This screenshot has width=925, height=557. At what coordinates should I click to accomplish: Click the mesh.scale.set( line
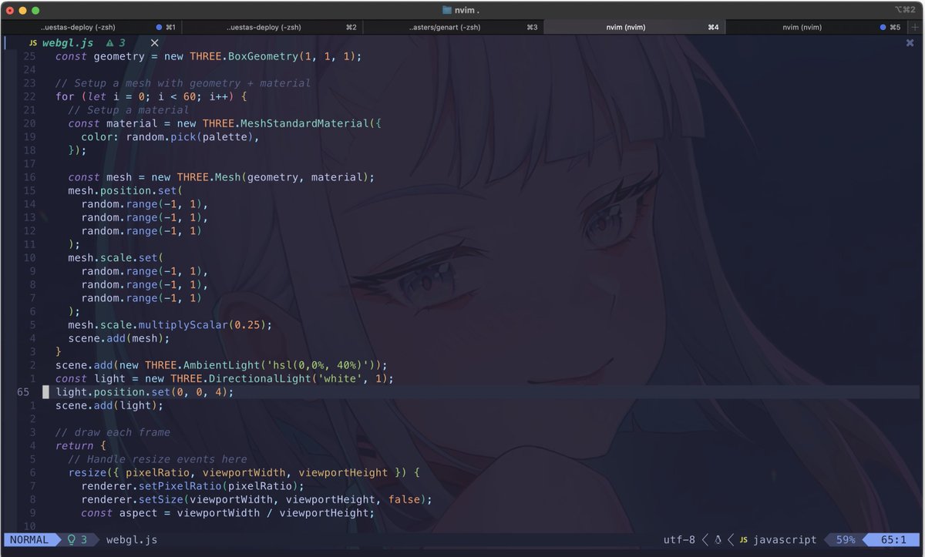click(116, 258)
